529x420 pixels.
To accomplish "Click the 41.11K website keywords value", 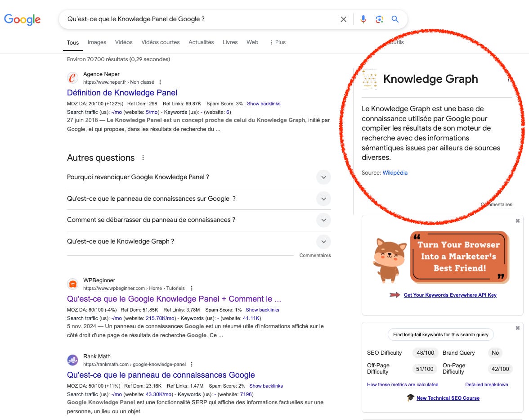I will click(251, 318).
